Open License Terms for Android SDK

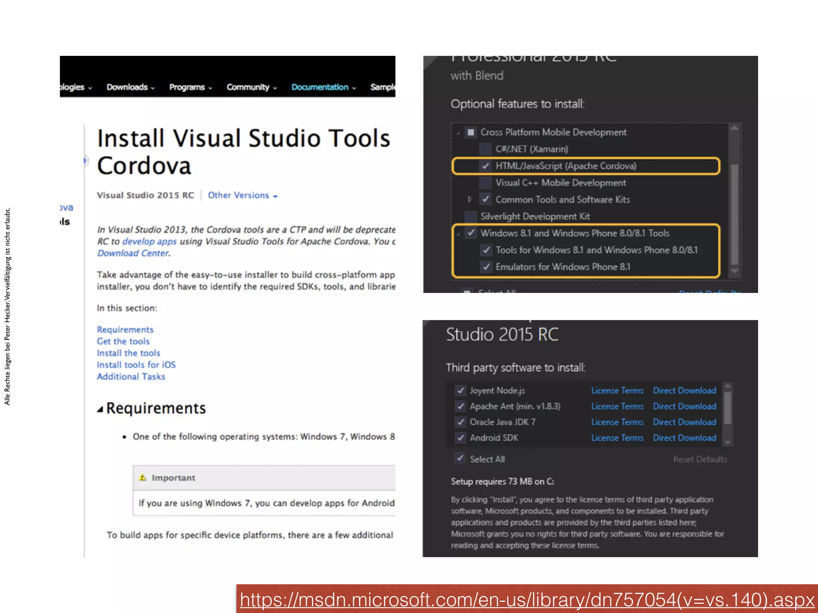pyautogui.click(x=617, y=438)
